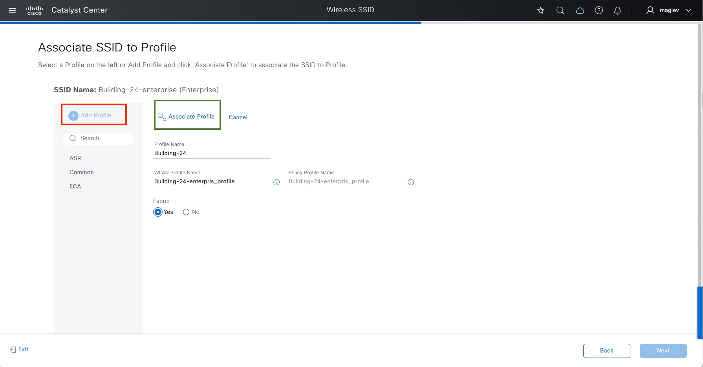Click the Exit link
The width and height of the screenshot is (703, 367).
[x=20, y=349]
